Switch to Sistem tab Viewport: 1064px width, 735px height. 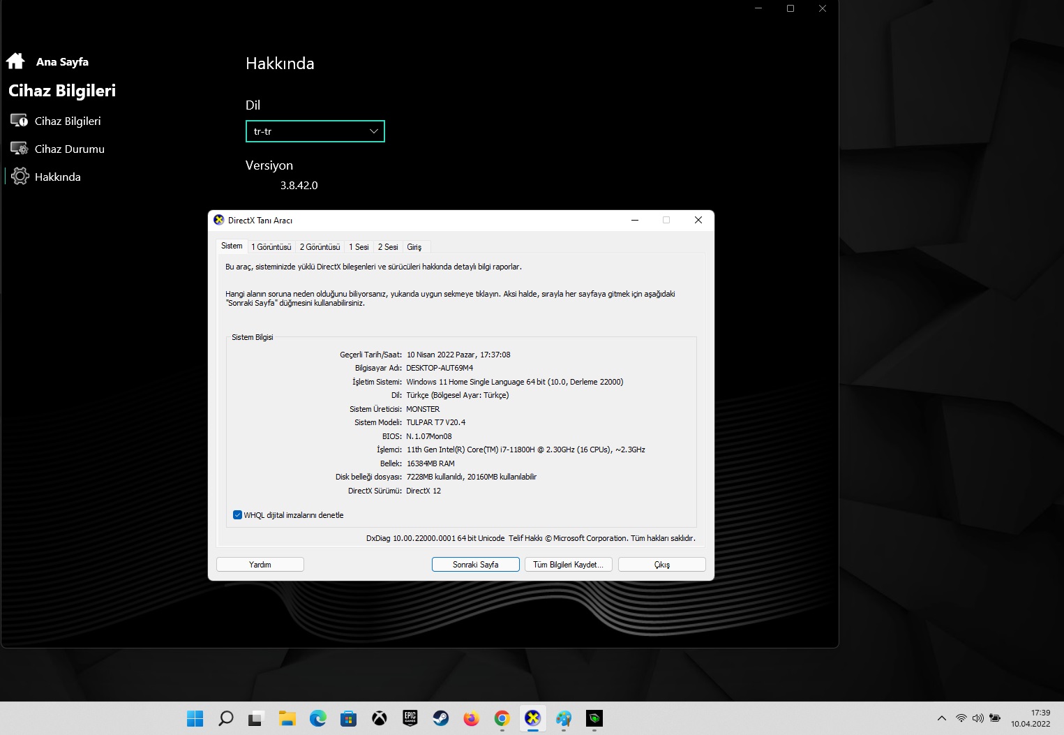click(232, 246)
